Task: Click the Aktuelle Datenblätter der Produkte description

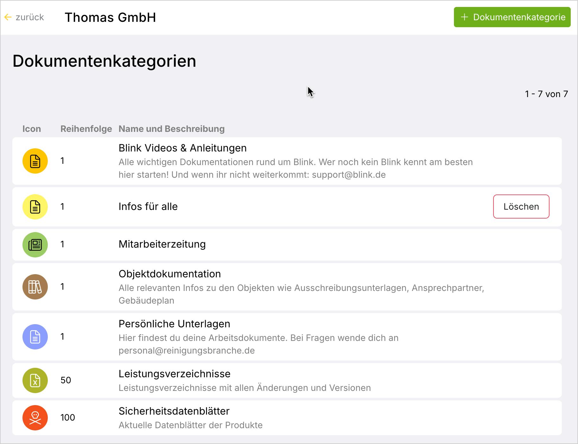Action: pyautogui.click(x=191, y=425)
